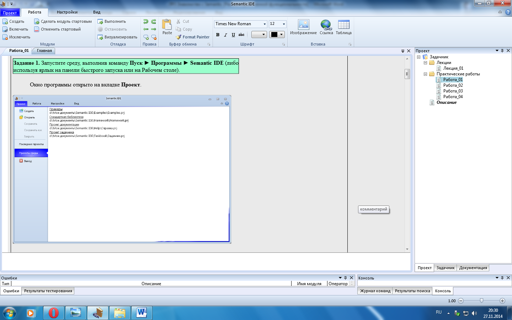The width and height of the screenshot is (512, 320).
Task: Click Сделать модуль стартовым
Action: (63, 21)
